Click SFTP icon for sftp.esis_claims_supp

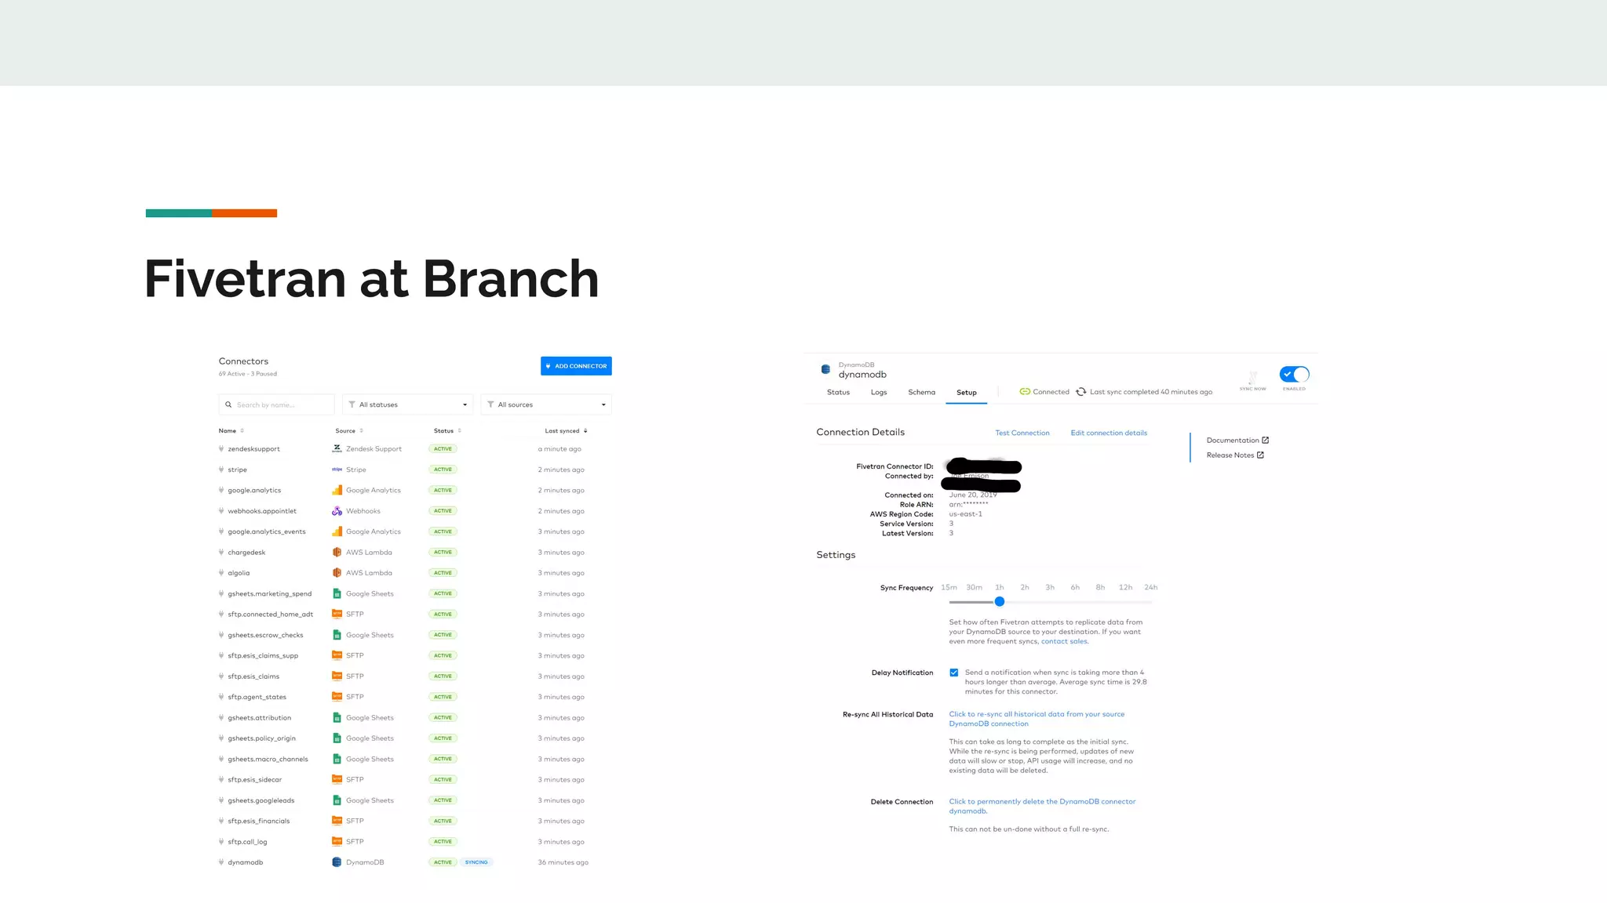[x=337, y=655]
